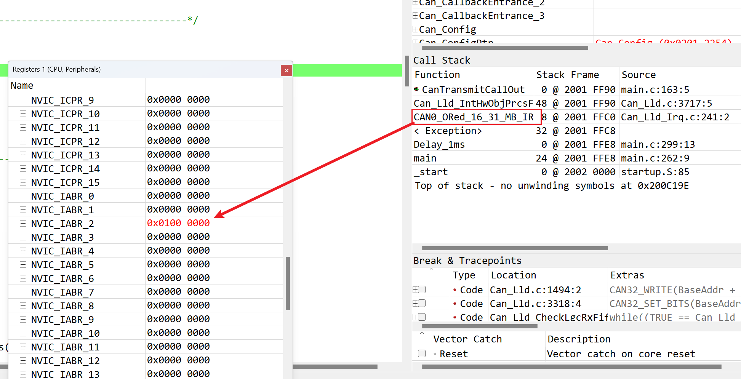The image size is (741, 379).
Task: Expand the NVIC_ICPR_9 register
Action: [23, 100]
